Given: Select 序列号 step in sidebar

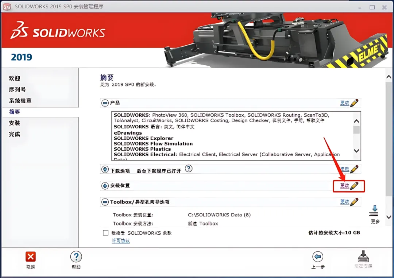Looking at the screenshot, I should point(17,89).
